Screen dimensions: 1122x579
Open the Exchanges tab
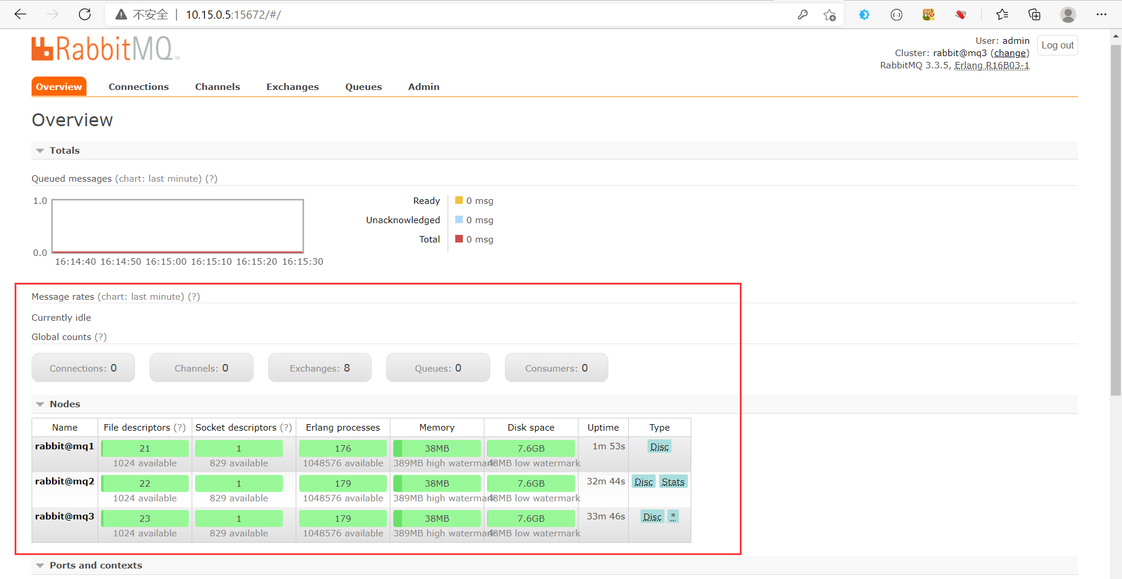[293, 86]
